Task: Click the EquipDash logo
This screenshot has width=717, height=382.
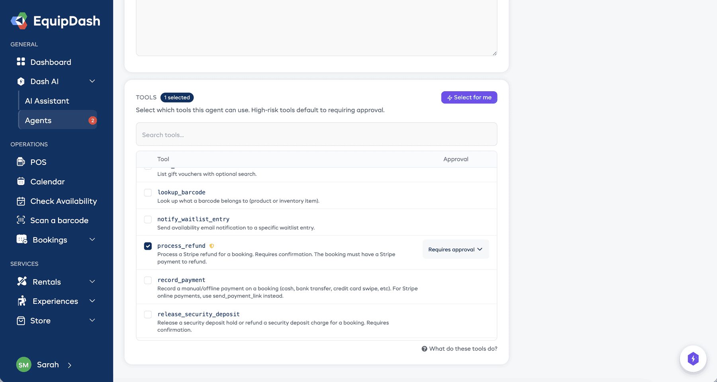Action: 55,20
